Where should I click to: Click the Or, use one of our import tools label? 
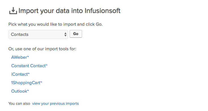tap(42, 49)
